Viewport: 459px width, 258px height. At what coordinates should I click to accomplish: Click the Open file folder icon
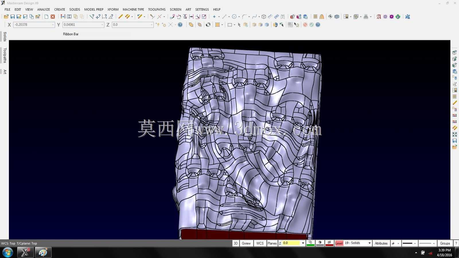click(6, 17)
